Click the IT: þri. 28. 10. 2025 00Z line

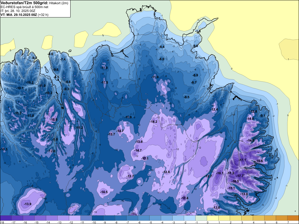pyautogui.click(x=18, y=11)
